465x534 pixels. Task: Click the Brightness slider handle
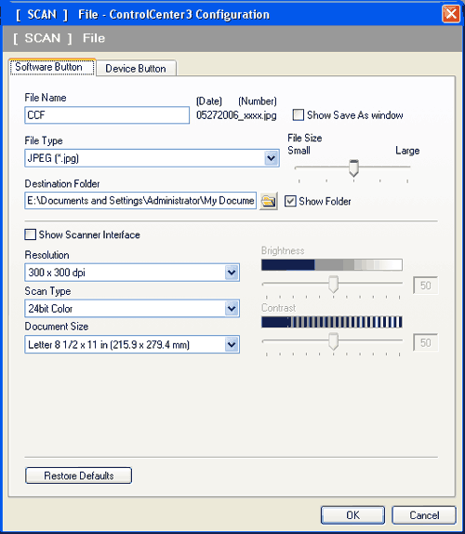pos(333,284)
